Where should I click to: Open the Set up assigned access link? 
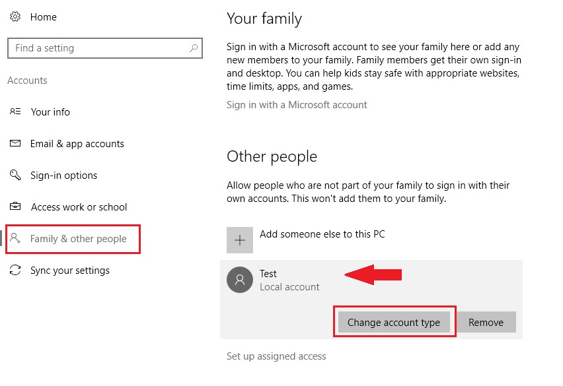coord(276,356)
